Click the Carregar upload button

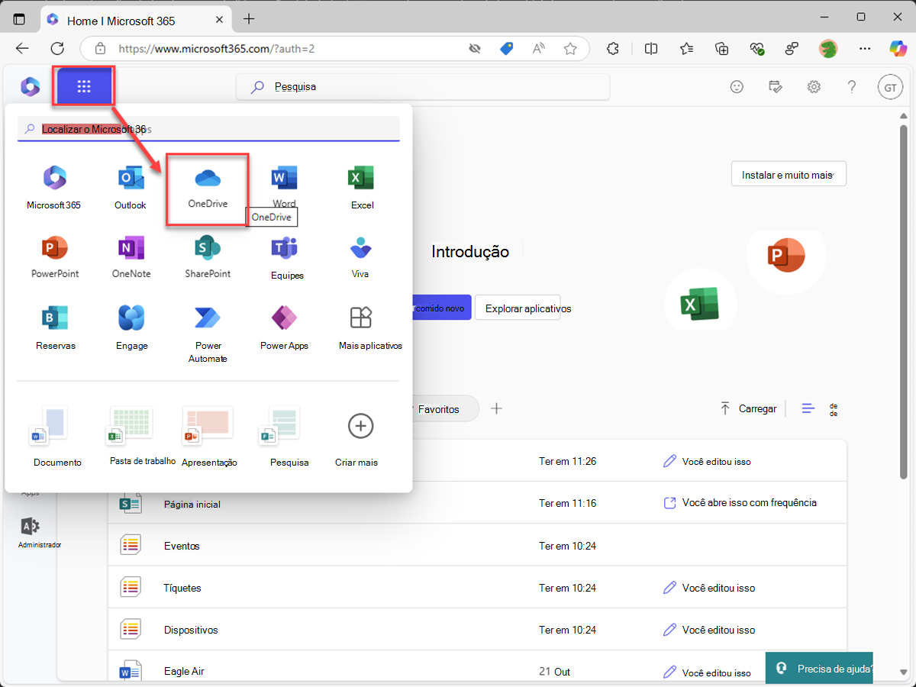(748, 408)
